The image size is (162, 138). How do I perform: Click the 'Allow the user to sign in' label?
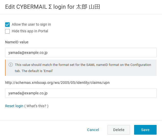(x=31, y=24)
